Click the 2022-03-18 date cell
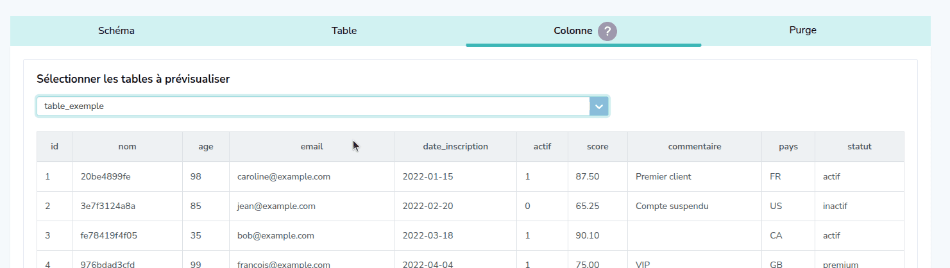This screenshot has height=268, width=950. click(427, 235)
